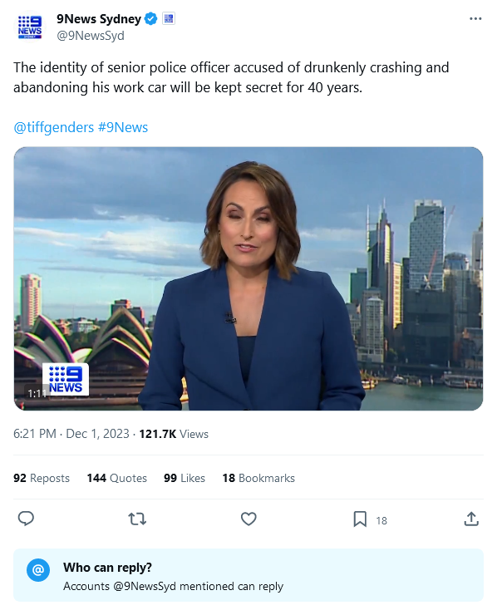Screen dimensions: 497x615
Task: Open the share upload icon
Action: click(471, 519)
